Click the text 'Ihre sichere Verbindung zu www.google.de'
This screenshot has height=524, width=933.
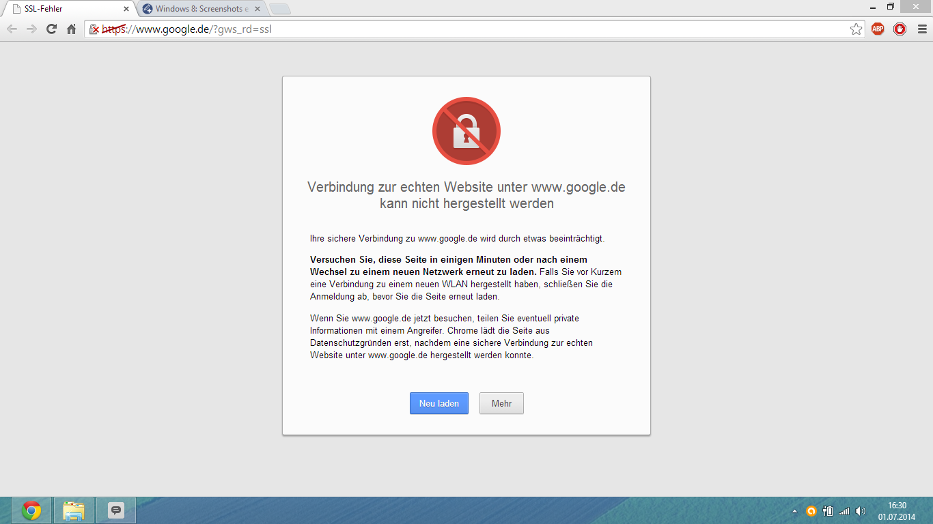(x=457, y=239)
